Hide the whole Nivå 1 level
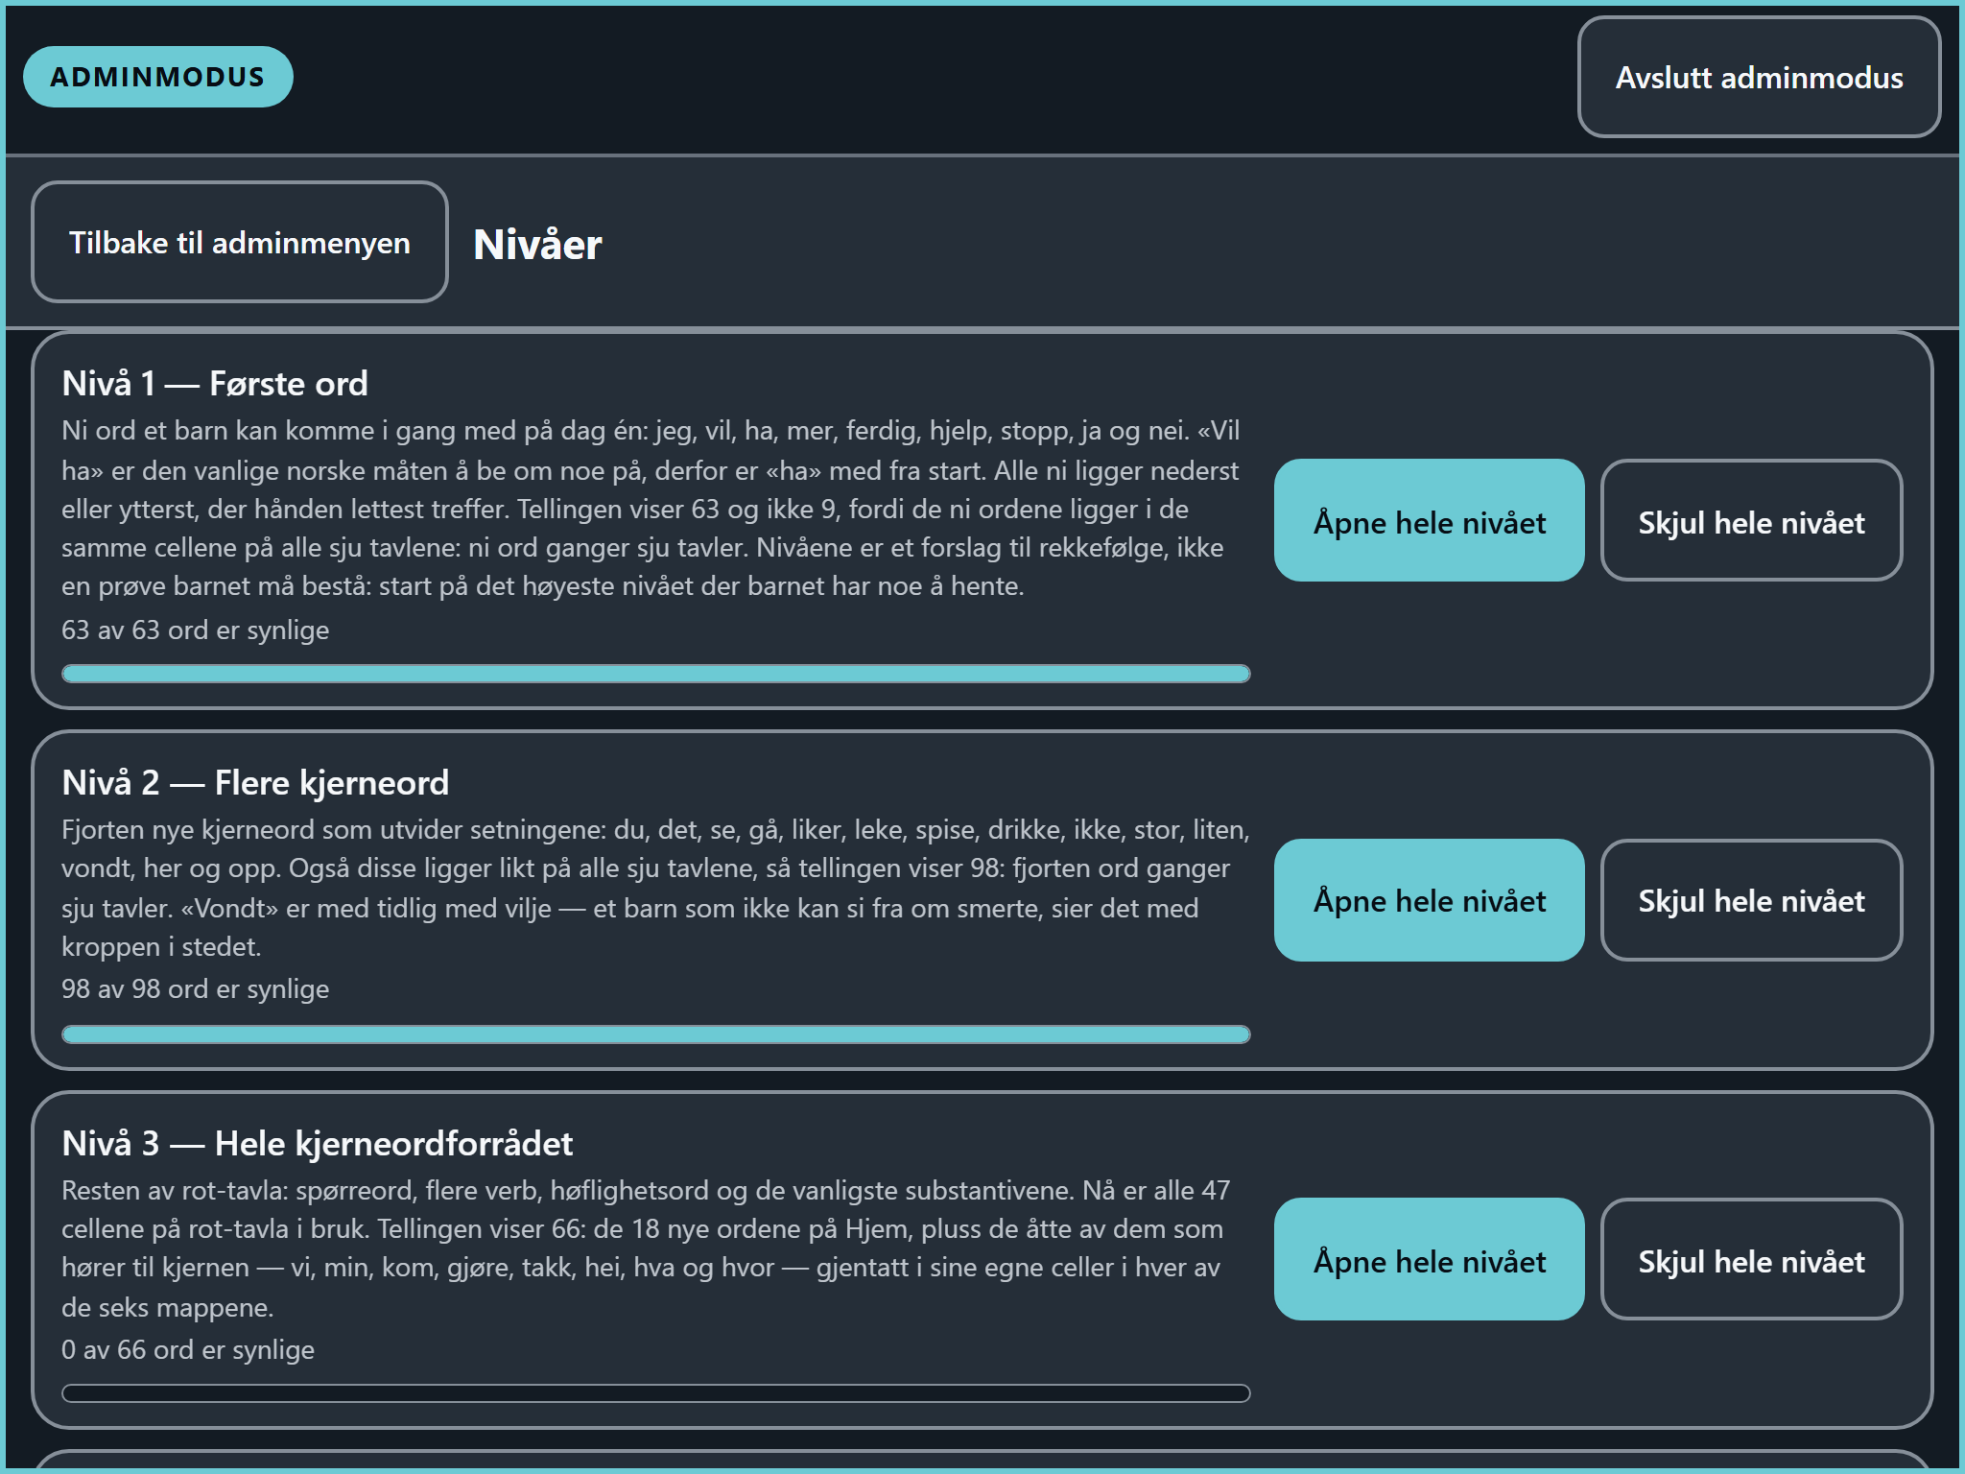This screenshot has width=1965, height=1474. (1751, 520)
